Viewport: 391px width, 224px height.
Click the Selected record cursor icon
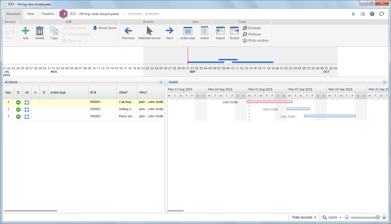(149, 33)
